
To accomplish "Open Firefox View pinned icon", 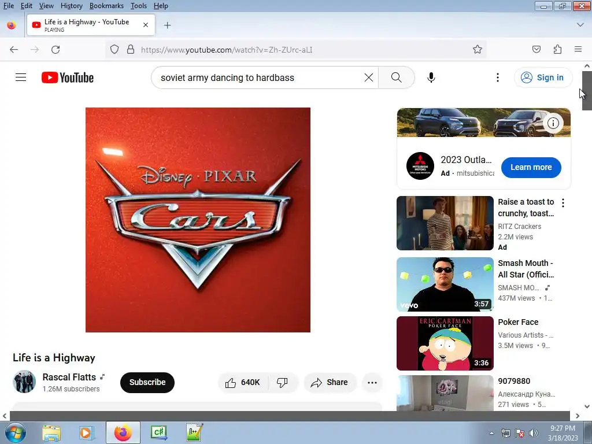I will 12,25.
